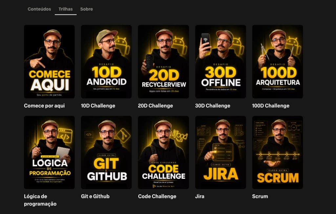Open the Git & GitHub cover image

click(107, 153)
